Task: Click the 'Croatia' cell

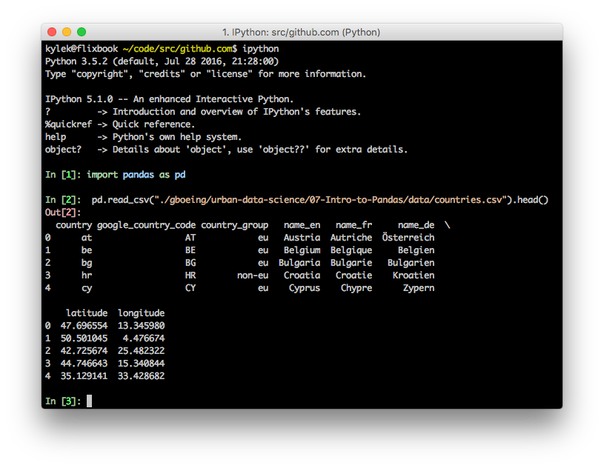Action: point(302,275)
